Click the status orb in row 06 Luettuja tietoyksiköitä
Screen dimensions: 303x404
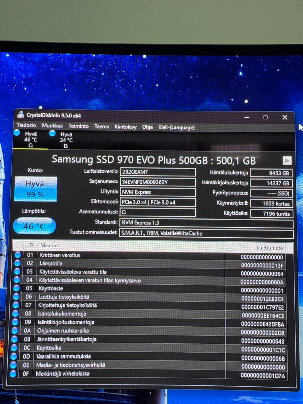coord(16,297)
